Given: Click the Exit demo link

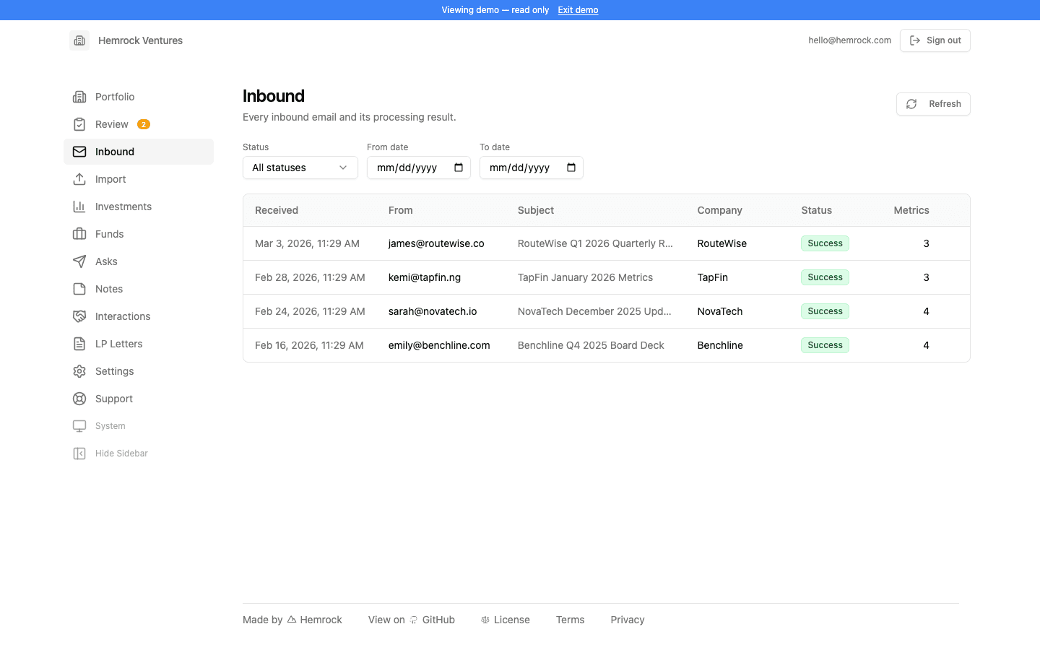Looking at the screenshot, I should point(578,10).
